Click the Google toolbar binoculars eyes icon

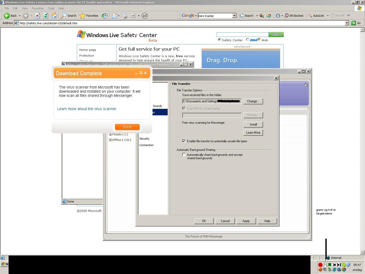pyautogui.click(x=262, y=16)
